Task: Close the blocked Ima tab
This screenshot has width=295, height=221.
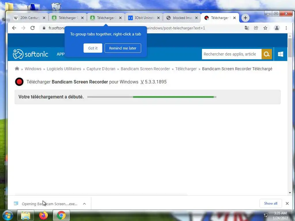Action: pyautogui.click(x=196, y=18)
